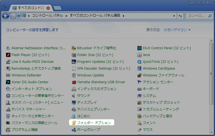
Task: Open the BitLocker ドライブ暗号化 icon
Action: 74,48
